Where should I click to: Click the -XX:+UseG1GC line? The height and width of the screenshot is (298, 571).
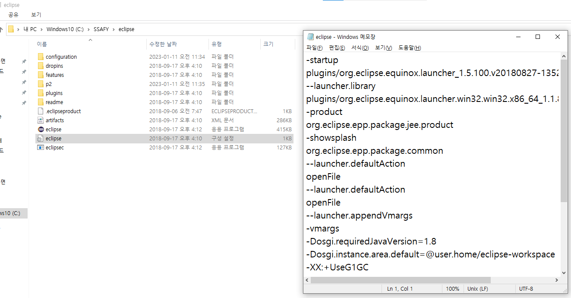click(x=338, y=267)
